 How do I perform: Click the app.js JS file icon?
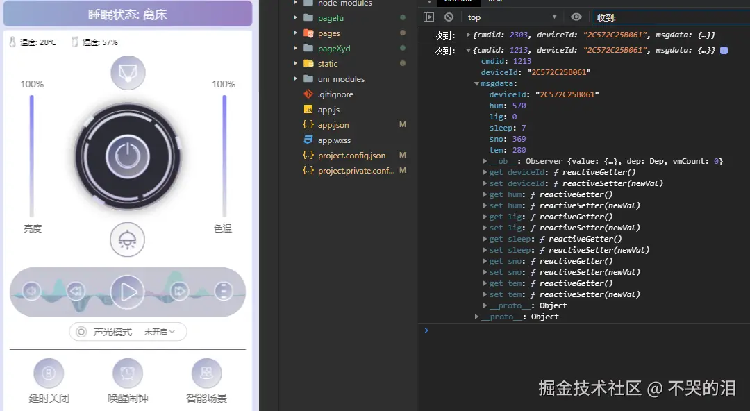pyautogui.click(x=308, y=110)
